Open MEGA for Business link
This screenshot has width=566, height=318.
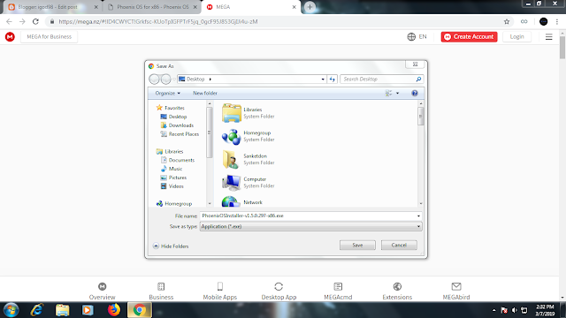tap(50, 37)
